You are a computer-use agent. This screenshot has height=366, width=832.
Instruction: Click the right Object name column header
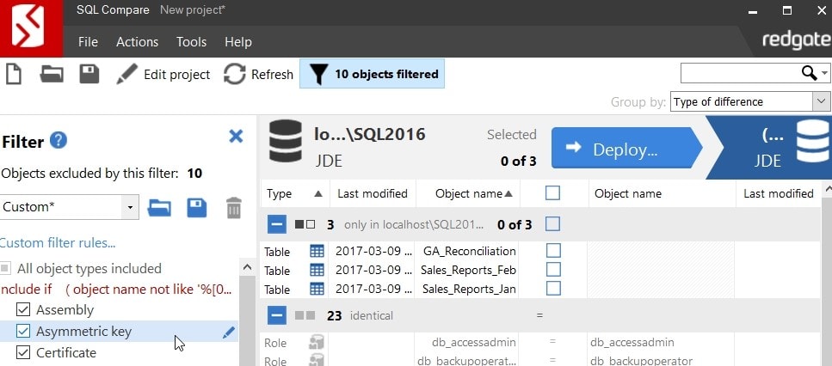tap(662, 193)
